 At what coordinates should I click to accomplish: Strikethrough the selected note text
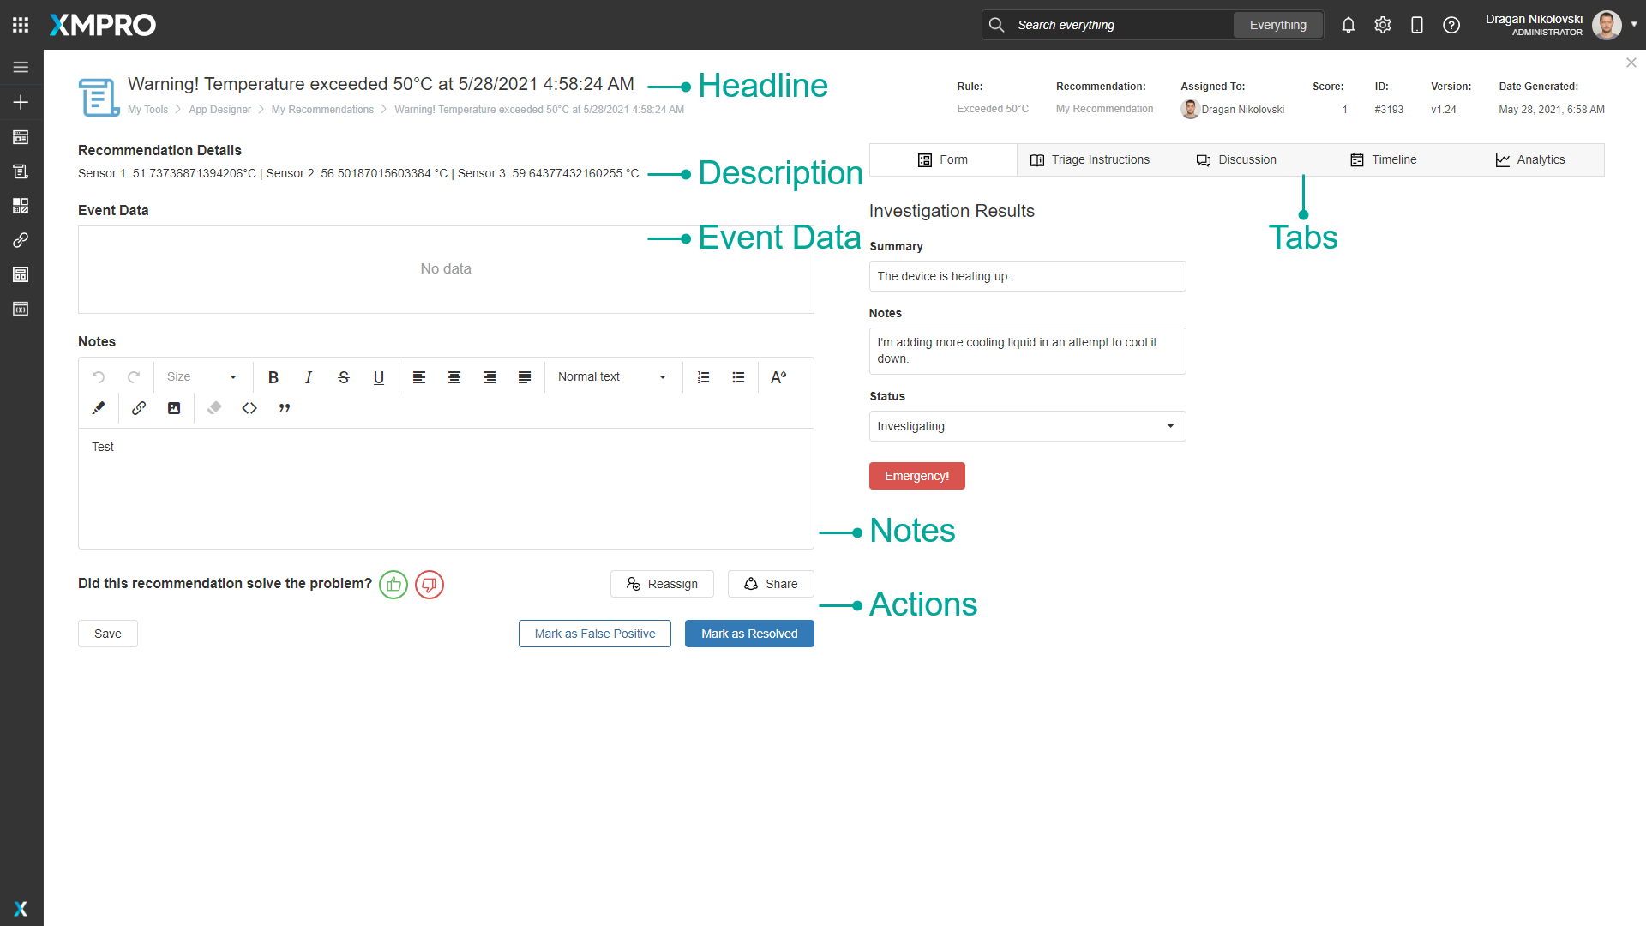pos(343,377)
